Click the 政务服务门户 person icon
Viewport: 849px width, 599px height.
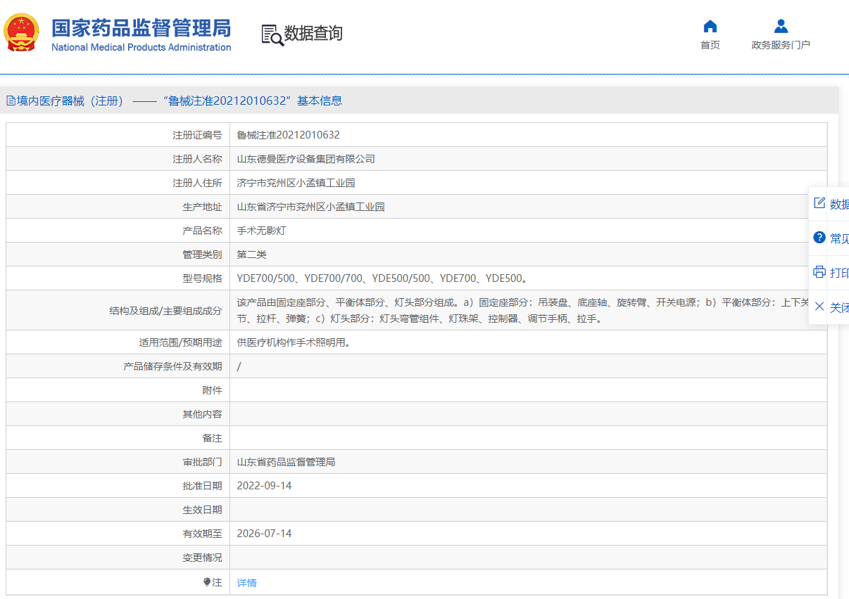coord(781,27)
